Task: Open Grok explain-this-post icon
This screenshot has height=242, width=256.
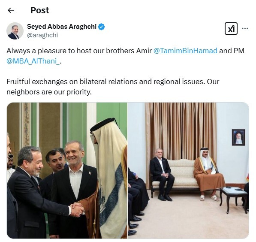Action: 231,29
